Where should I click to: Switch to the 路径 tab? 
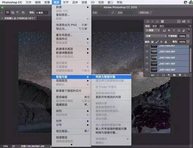coord(162,26)
